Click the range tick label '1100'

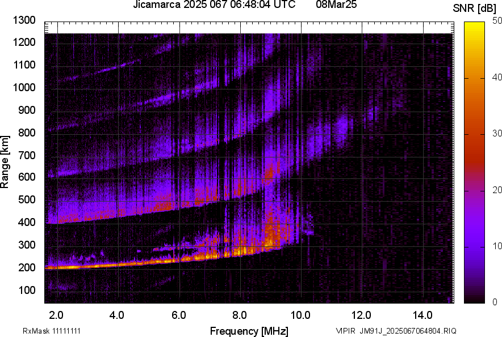click(x=24, y=65)
